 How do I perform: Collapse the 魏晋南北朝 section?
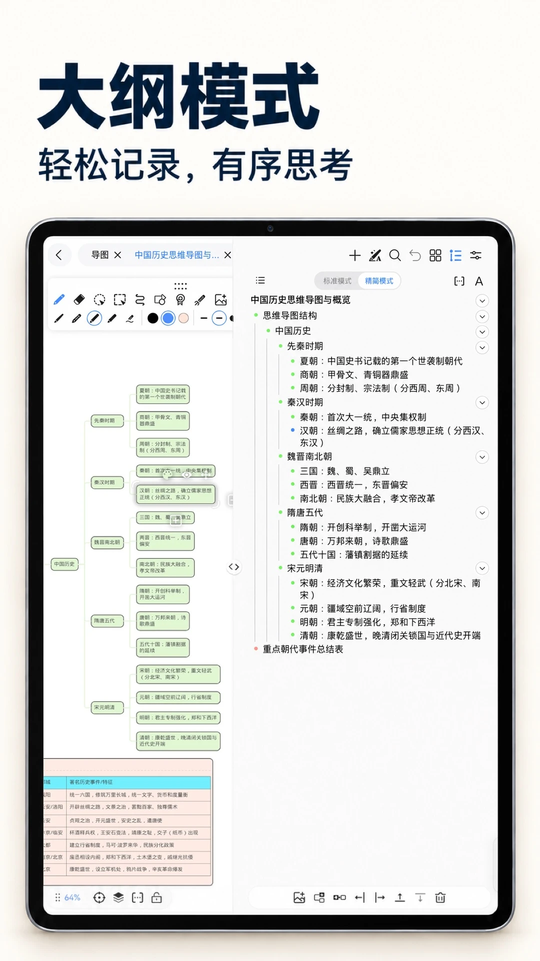[x=482, y=457]
